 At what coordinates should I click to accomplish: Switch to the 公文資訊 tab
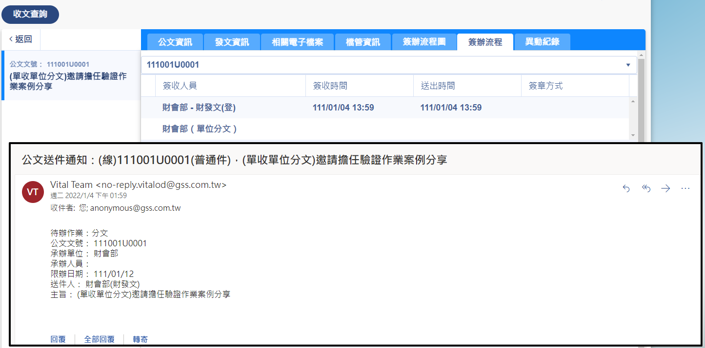tap(175, 42)
